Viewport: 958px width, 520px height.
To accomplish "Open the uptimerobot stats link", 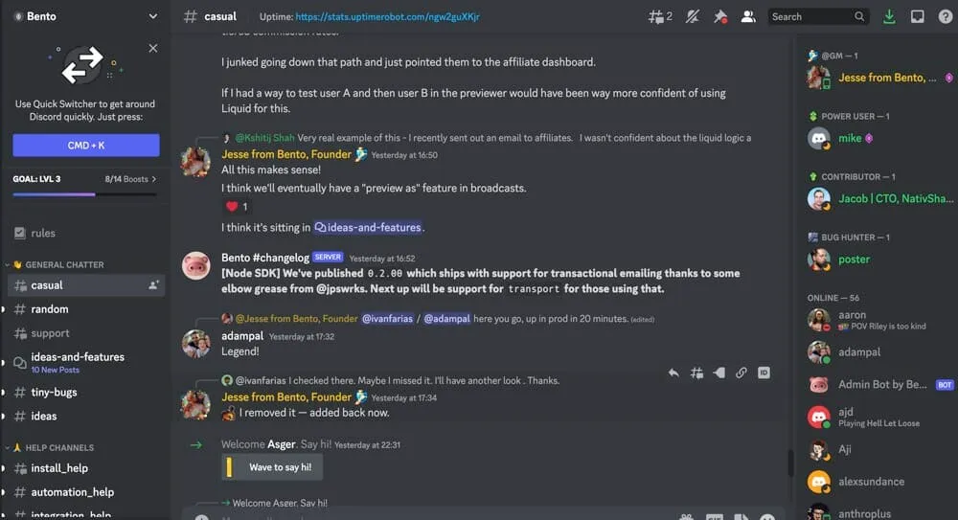I will pos(387,16).
